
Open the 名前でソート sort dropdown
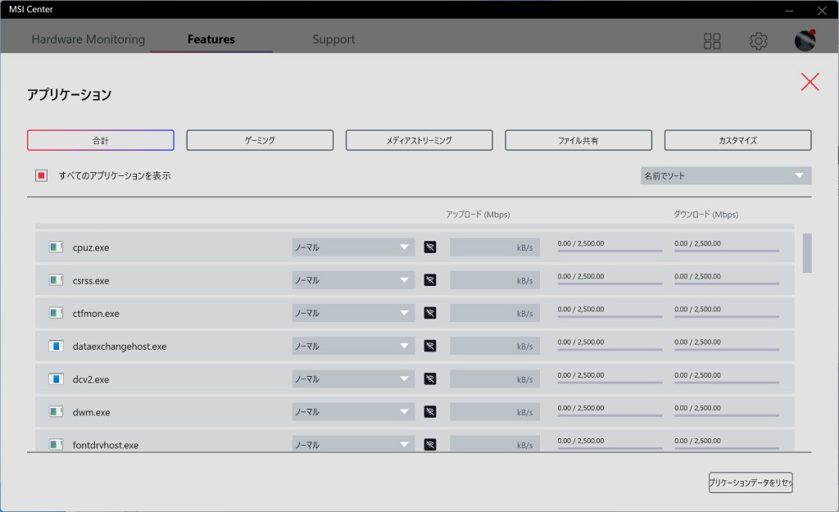(x=726, y=176)
